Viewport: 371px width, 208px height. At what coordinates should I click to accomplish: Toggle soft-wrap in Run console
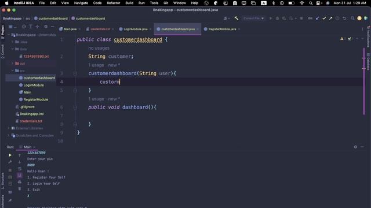coord(19,169)
